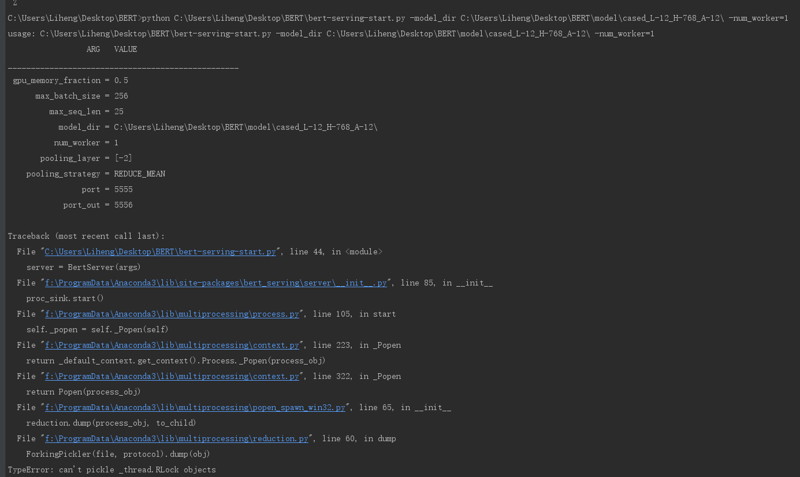Click the 'return _default_context.get_context()' line
The height and width of the screenshot is (477, 800).
click(x=176, y=361)
